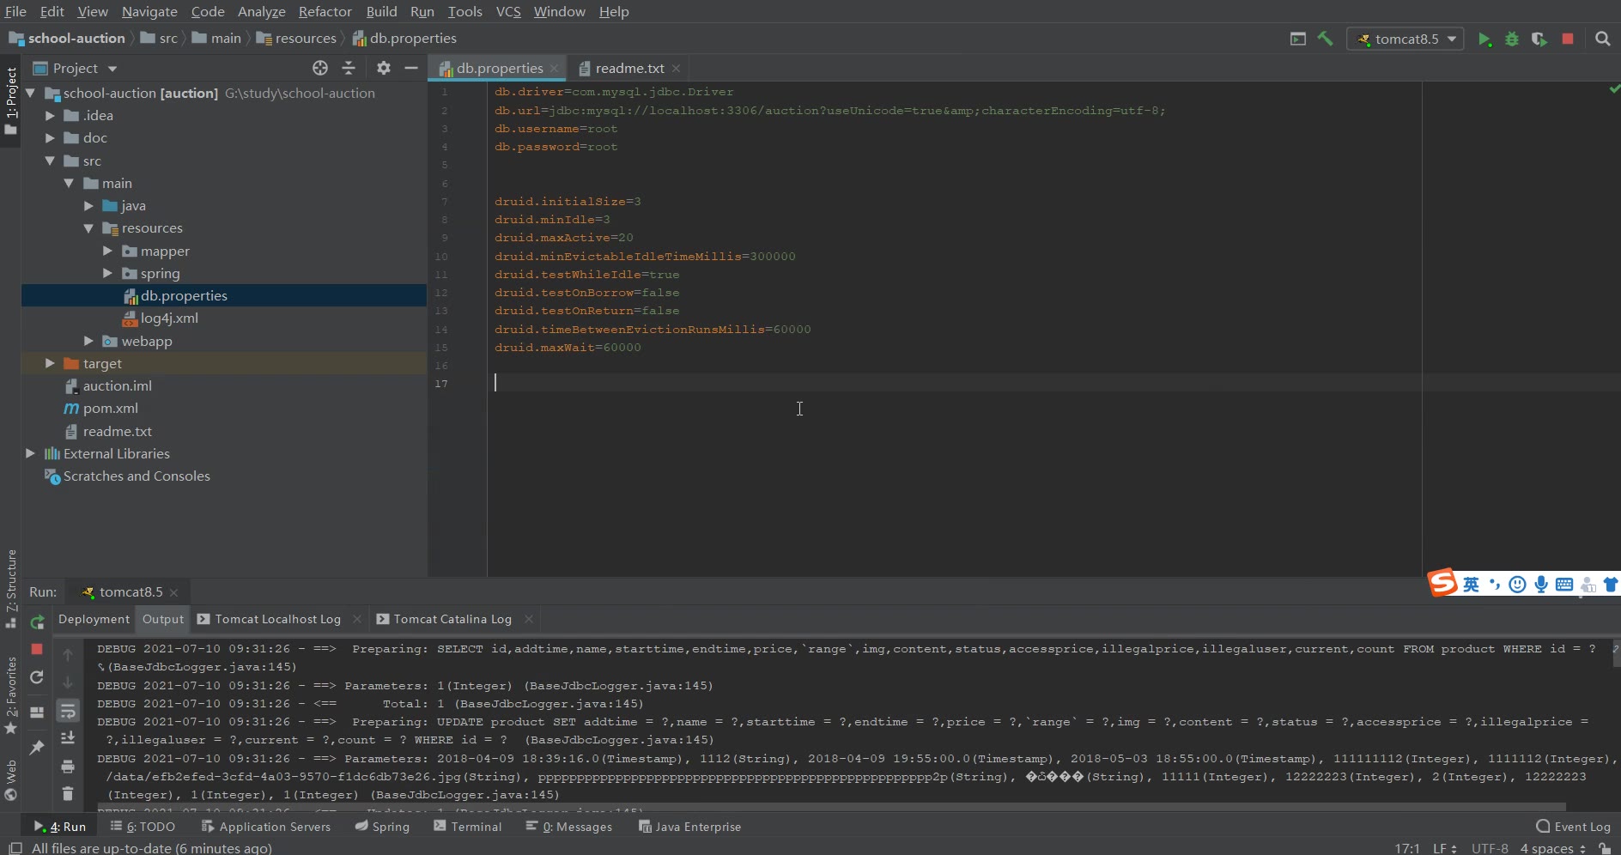Stop the running tomcat8.5 server
1621x855 pixels.
[x=1568, y=39]
